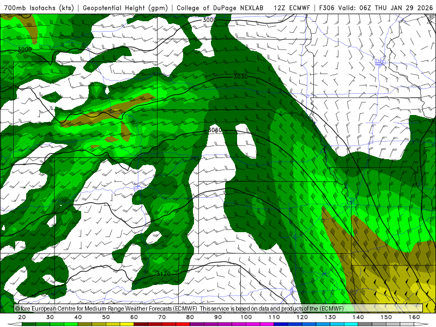Click the 3120 height contour label
436x327 pixels.
pos(163,274)
